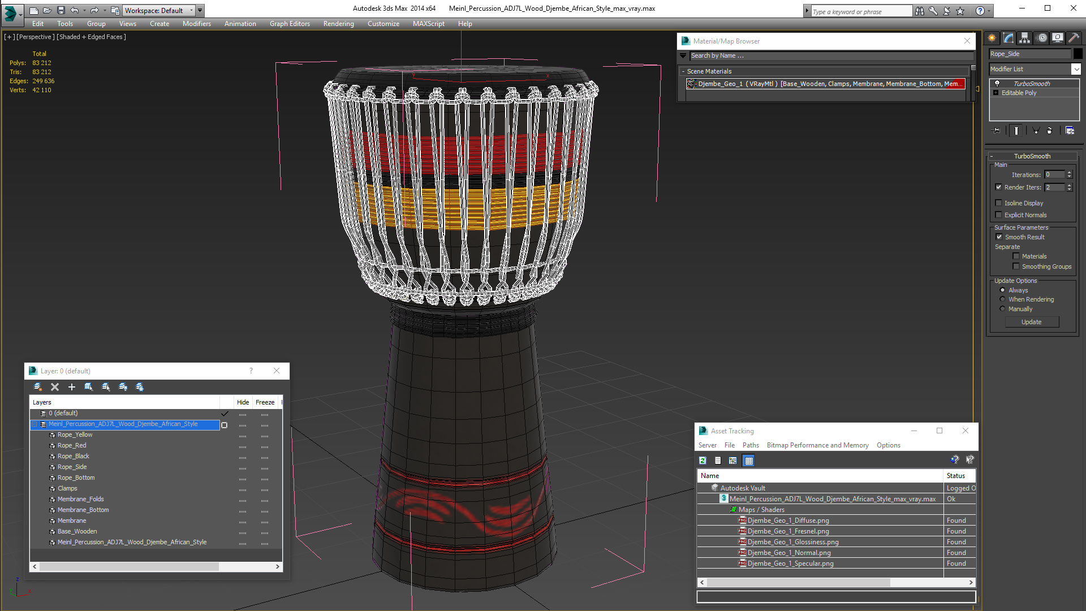Click Djembe_Geo_1 material in Scene Materials
Screen dimensions: 1086x611
(825, 84)
